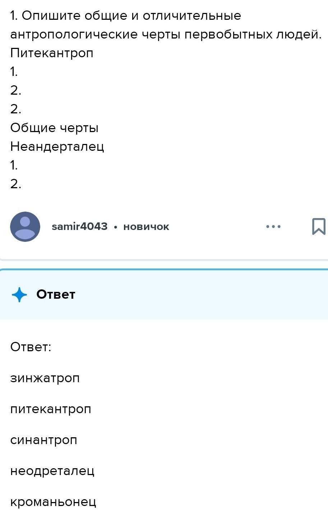328x524 pixels.
Task: Click the новичок rank label
Action: click(x=146, y=227)
